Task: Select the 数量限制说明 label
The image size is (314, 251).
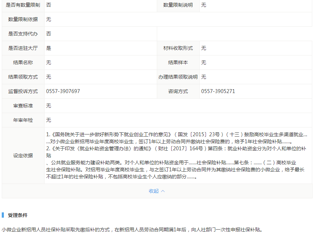Action: point(178,5)
